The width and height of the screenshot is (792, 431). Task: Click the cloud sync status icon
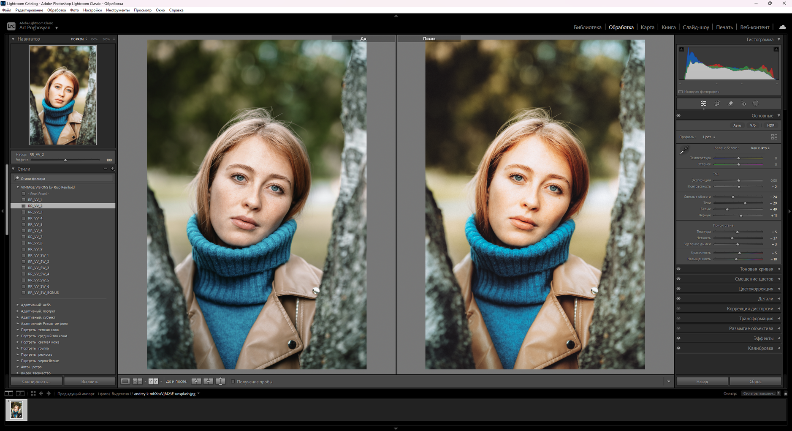click(x=782, y=27)
